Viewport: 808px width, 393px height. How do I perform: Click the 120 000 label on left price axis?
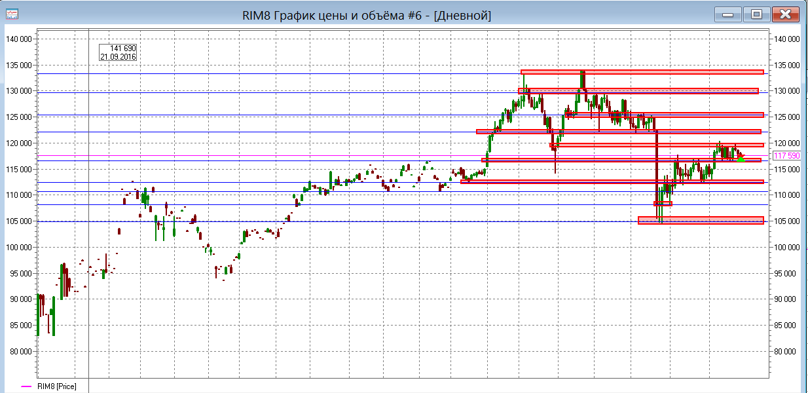pos(18,143)
